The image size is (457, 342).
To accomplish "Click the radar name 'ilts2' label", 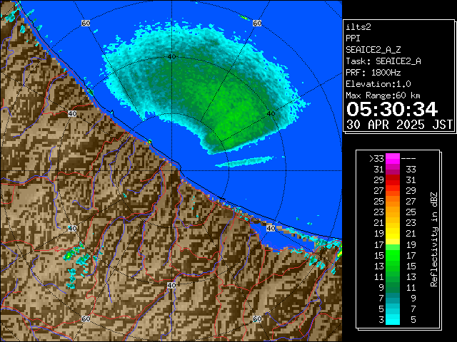I will tap(358, 27).
